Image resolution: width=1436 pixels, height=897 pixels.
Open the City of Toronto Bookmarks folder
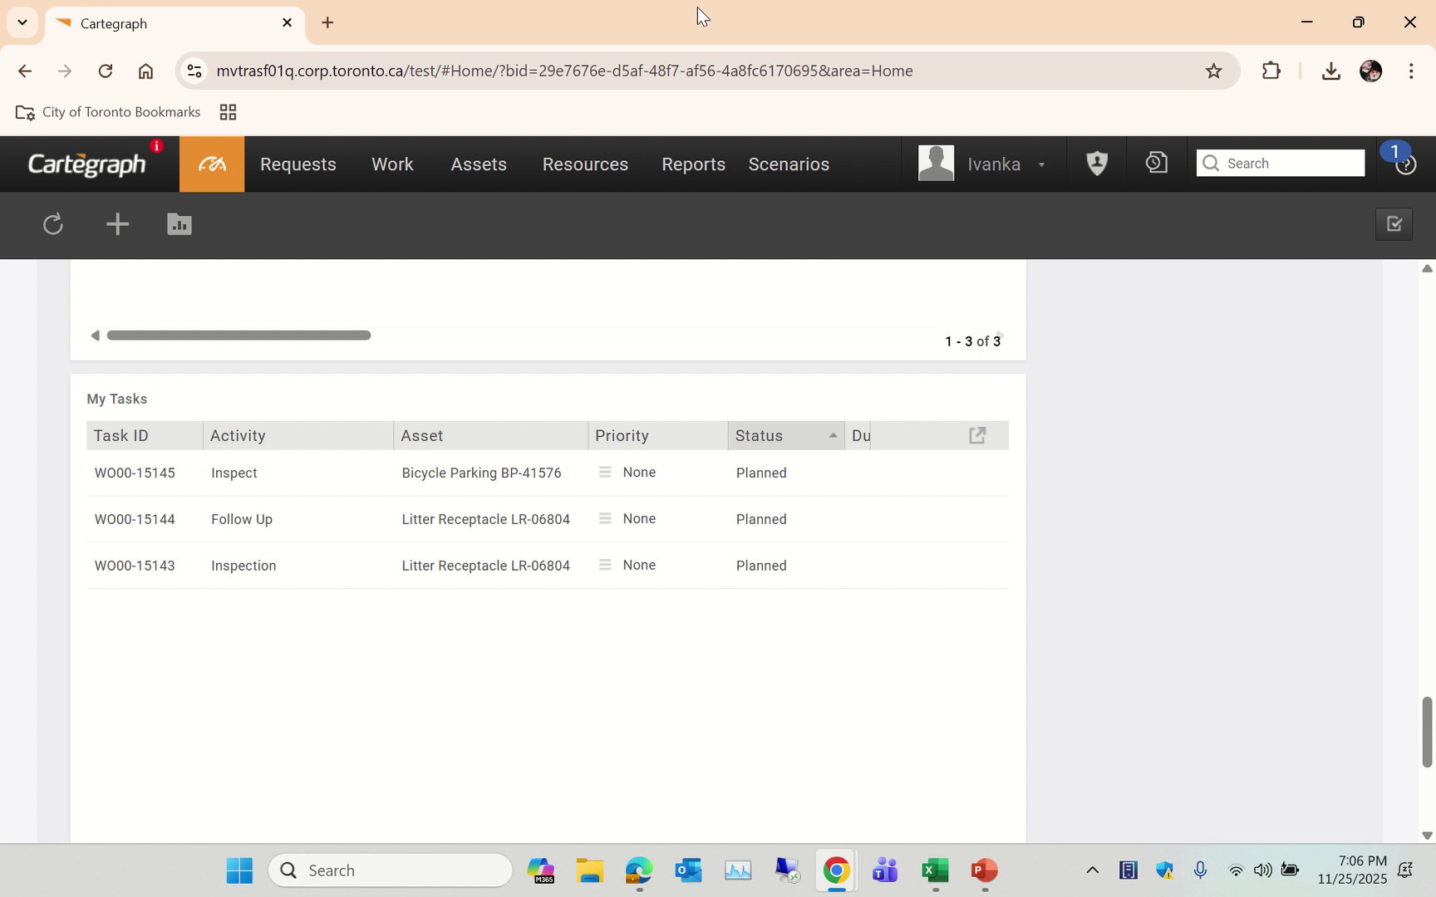(x=108, y=112)
